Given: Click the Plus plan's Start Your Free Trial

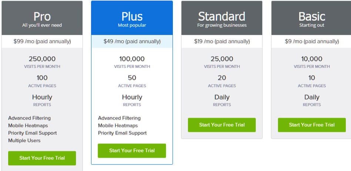Looking at the screenshot, I should pos(132,151).
